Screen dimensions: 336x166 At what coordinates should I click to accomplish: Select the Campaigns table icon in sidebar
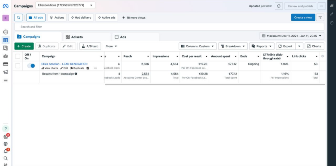[6, 40]
